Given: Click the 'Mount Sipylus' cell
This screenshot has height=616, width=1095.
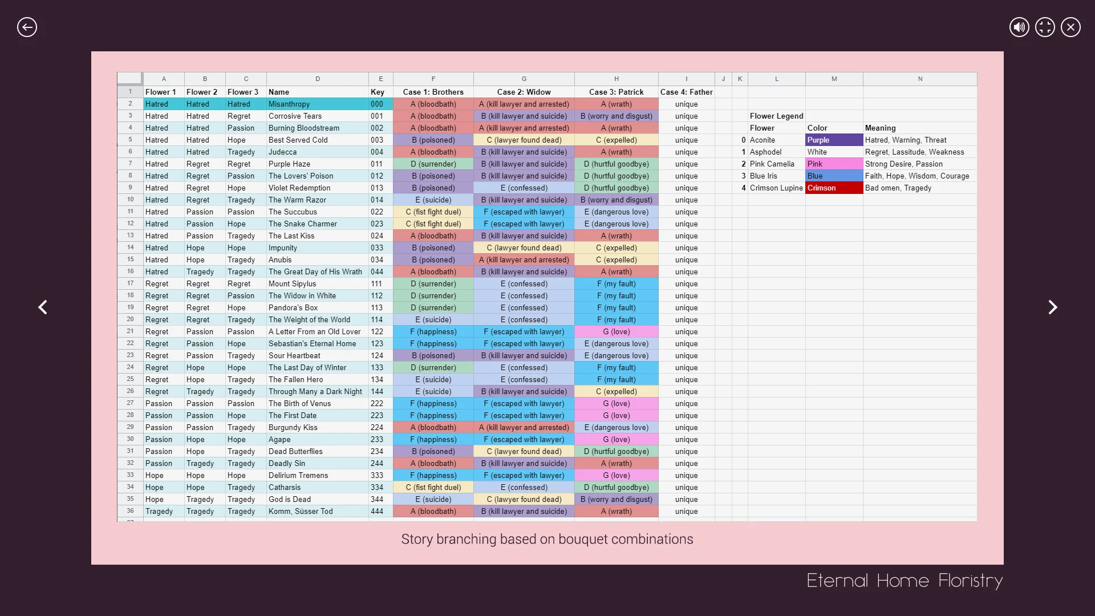Looking at the screenshot, I should 317,283.
